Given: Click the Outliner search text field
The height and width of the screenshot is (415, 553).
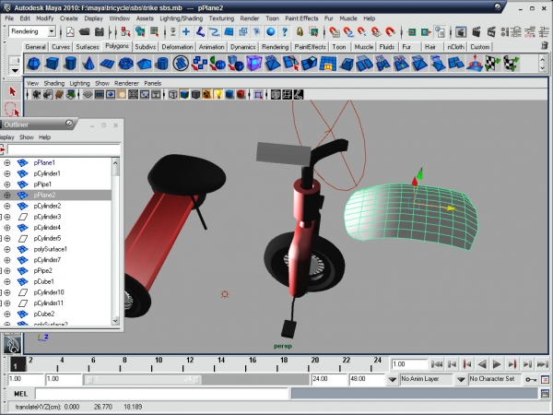Looking at the screenshot, I should (x=64, y=149).
